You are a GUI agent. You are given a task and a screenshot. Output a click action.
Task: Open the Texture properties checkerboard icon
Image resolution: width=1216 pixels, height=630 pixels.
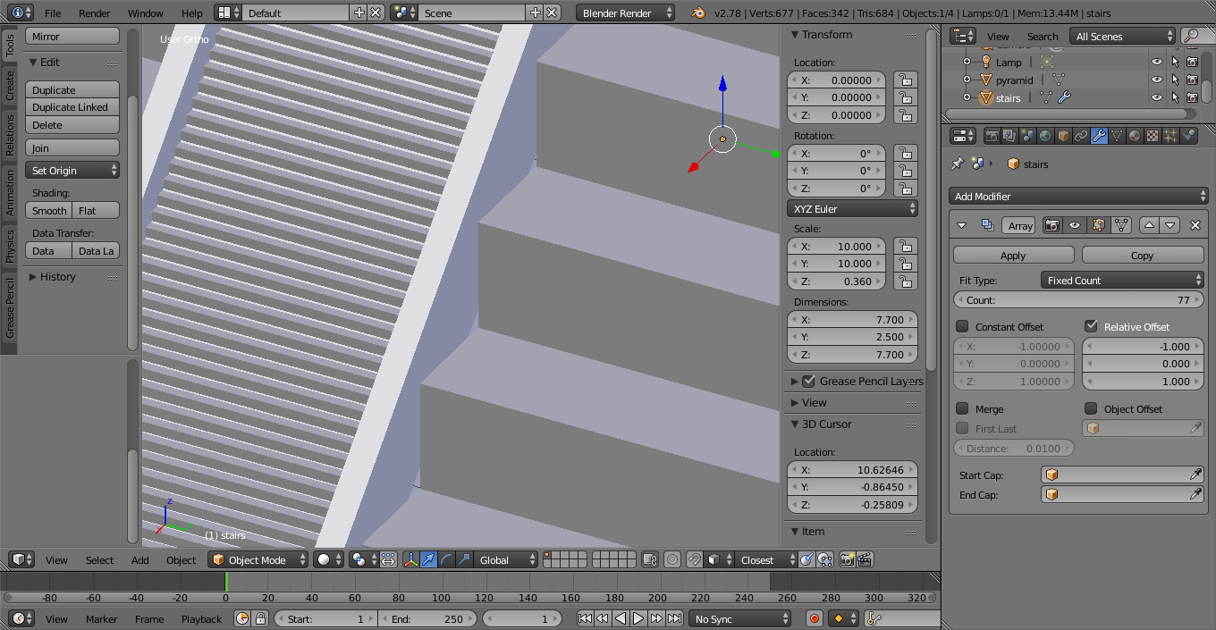point(1153,136)
